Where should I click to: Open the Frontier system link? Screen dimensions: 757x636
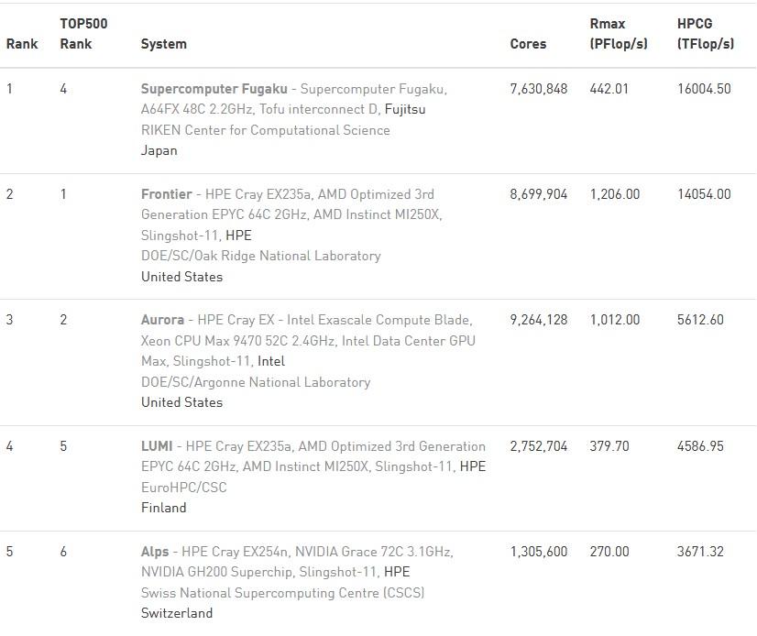[x=166, y=194]
